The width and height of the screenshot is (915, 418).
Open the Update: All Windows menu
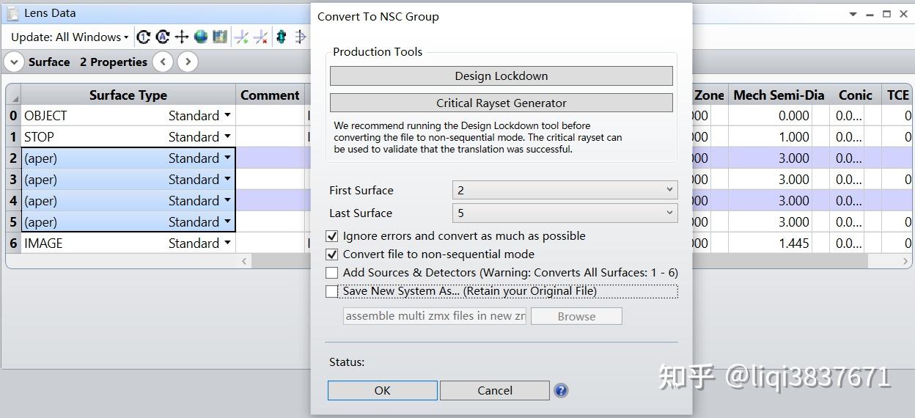(70, 37)
